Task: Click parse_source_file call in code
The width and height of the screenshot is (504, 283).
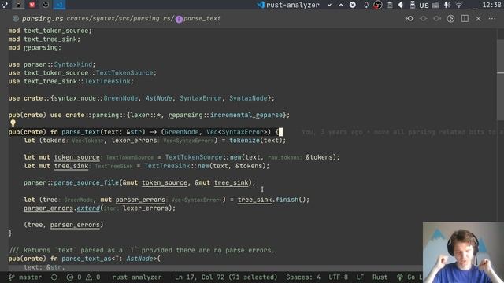Action: tap(86, 182)
